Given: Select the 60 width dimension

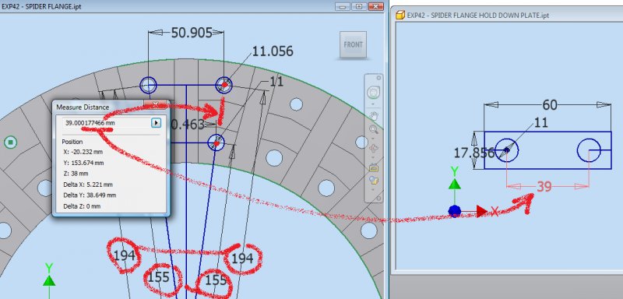Looking at the screenshot, I should [x=550, y=105].
